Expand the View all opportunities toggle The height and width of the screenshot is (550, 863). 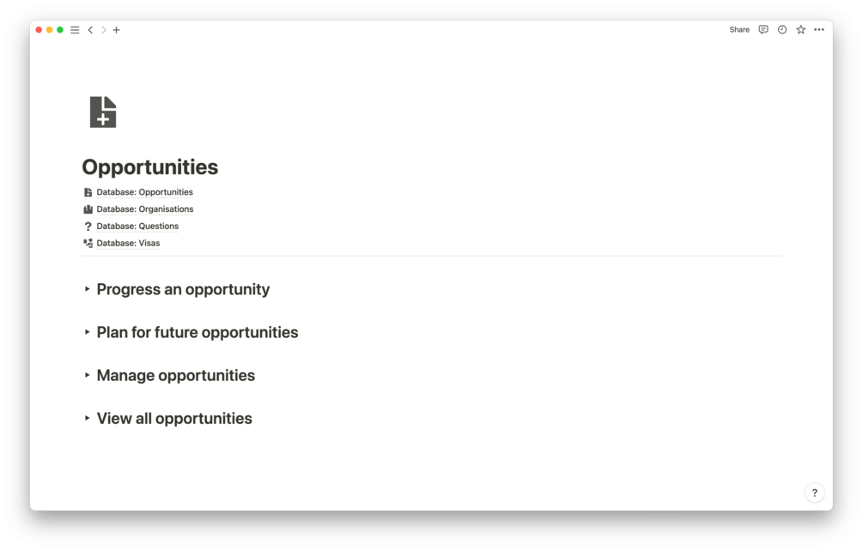point(88,419)
